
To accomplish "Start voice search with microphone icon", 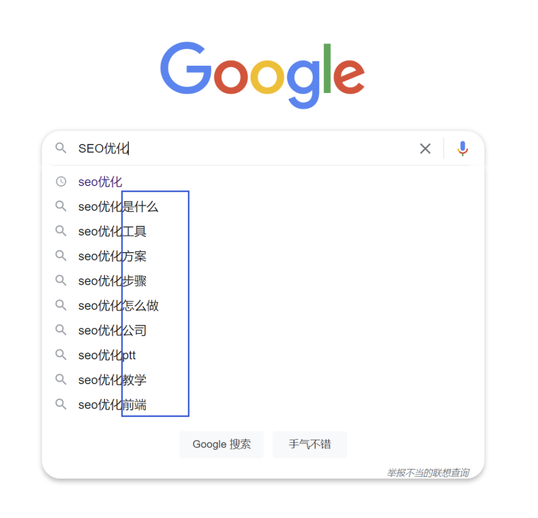I will point(462,149).
